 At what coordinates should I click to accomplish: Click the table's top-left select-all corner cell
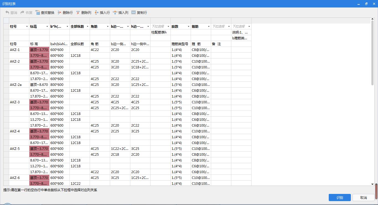coord(6,21)
